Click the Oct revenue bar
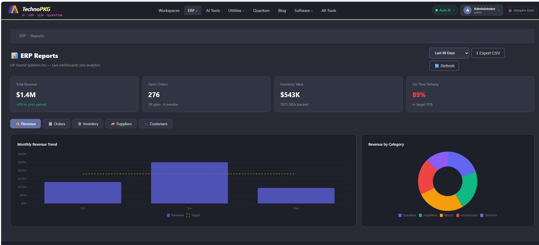Screen dimensions: 539x245 83,193
